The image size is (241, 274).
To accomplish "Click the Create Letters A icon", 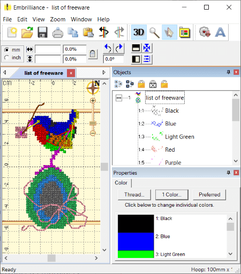I will tap(220, 32).
